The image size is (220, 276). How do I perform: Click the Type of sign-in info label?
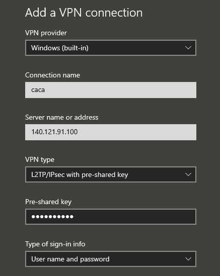coord(55,244)
